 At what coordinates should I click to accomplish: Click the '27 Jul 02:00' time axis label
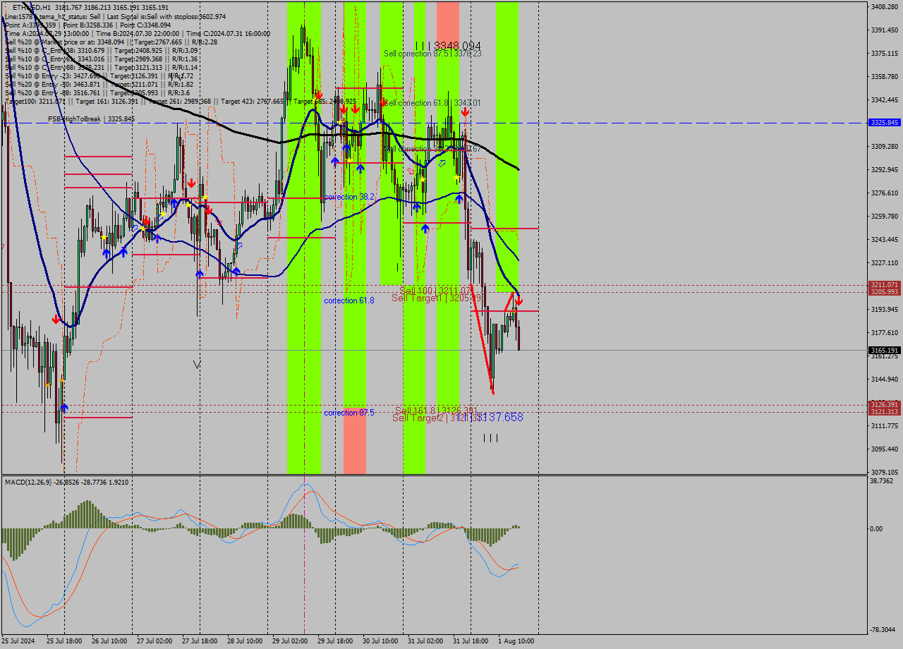click(x=154, y=641)
